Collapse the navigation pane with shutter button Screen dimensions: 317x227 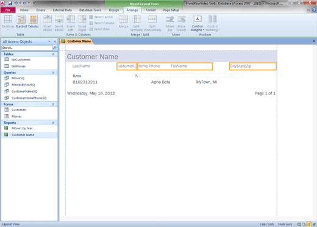(55, 41)
